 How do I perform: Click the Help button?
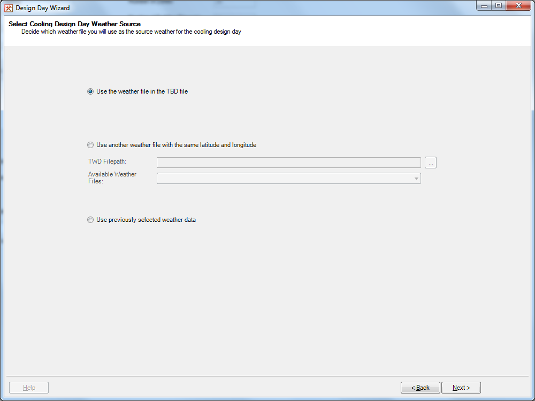tap(29, 388)
